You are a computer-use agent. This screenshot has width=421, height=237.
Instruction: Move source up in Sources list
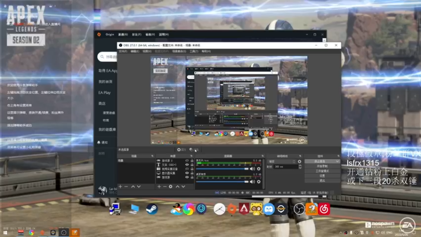click(x=177, y=186)
